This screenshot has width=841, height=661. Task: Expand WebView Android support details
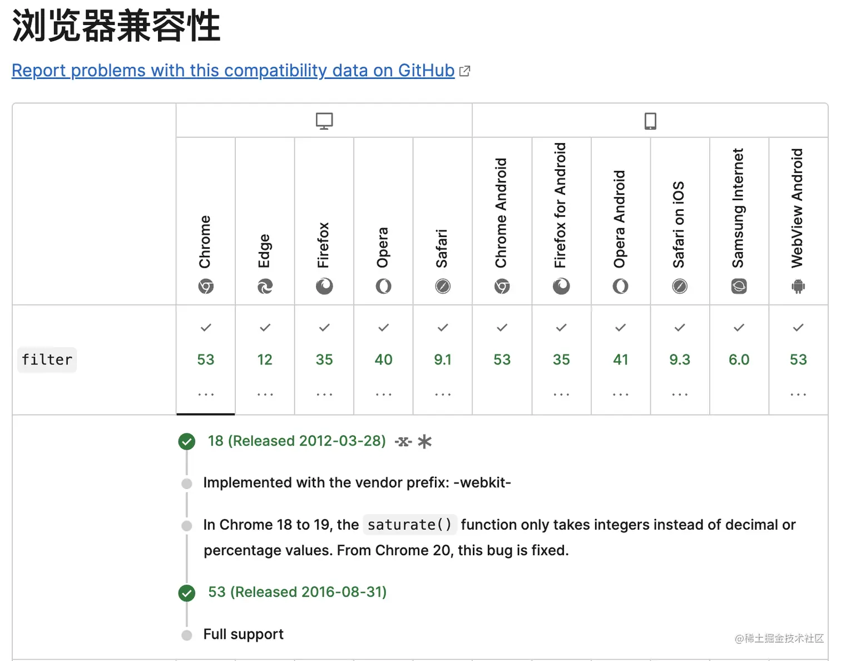[x=798, y=394]
